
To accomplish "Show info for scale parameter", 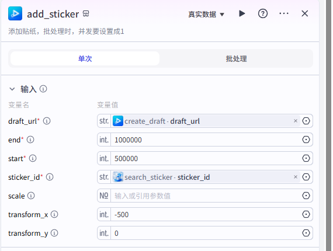I will [31, 196].
